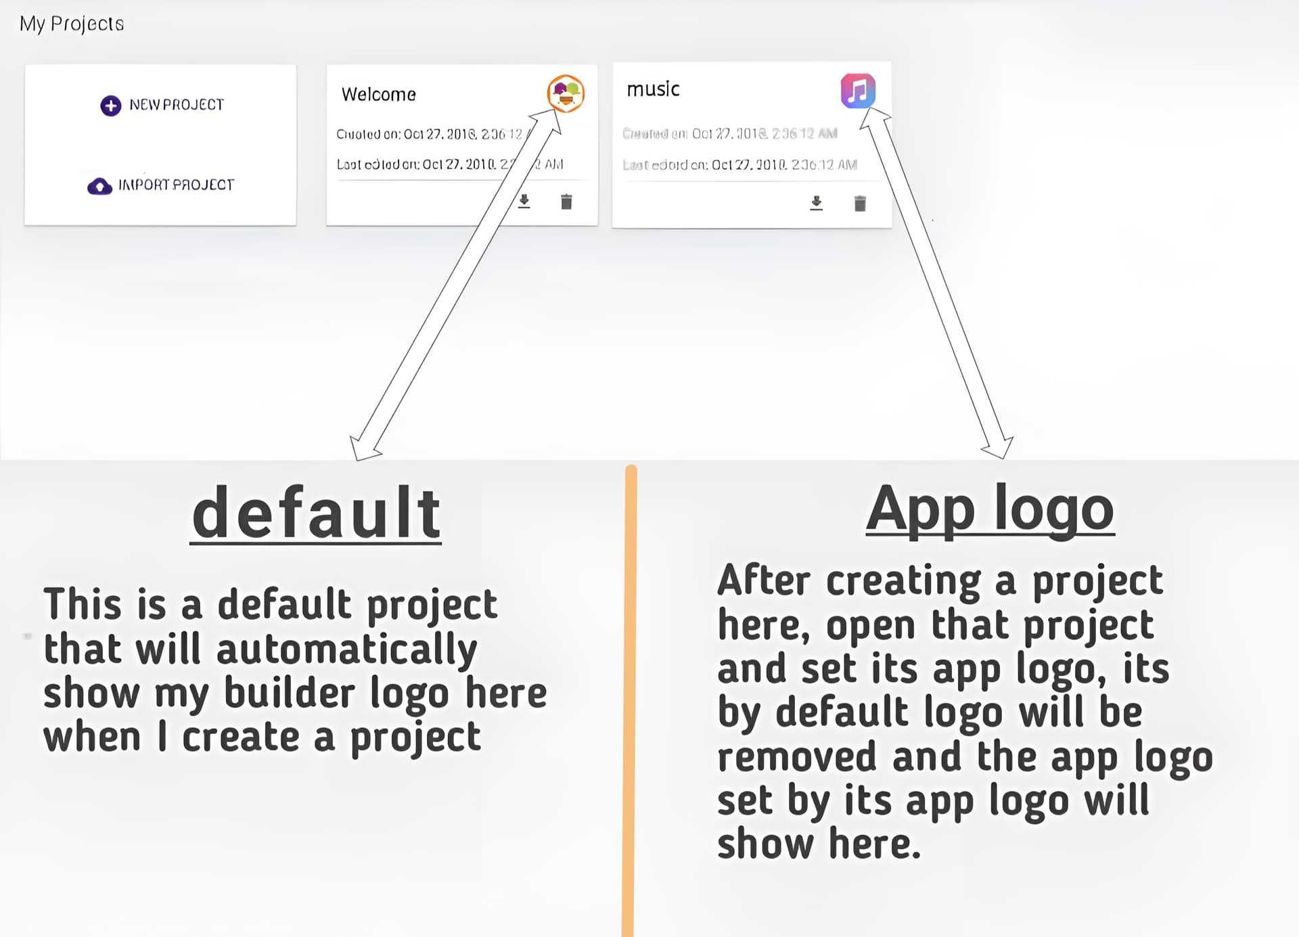Download the Welcome project

tap(524, 201)
